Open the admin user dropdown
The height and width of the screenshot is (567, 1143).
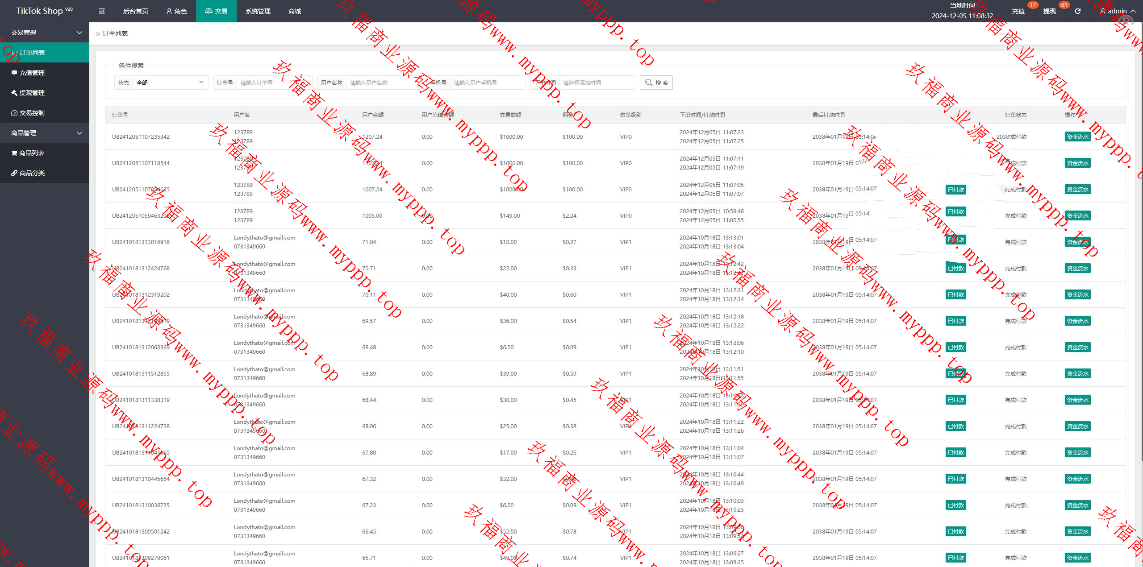[x=1118, y=11]
